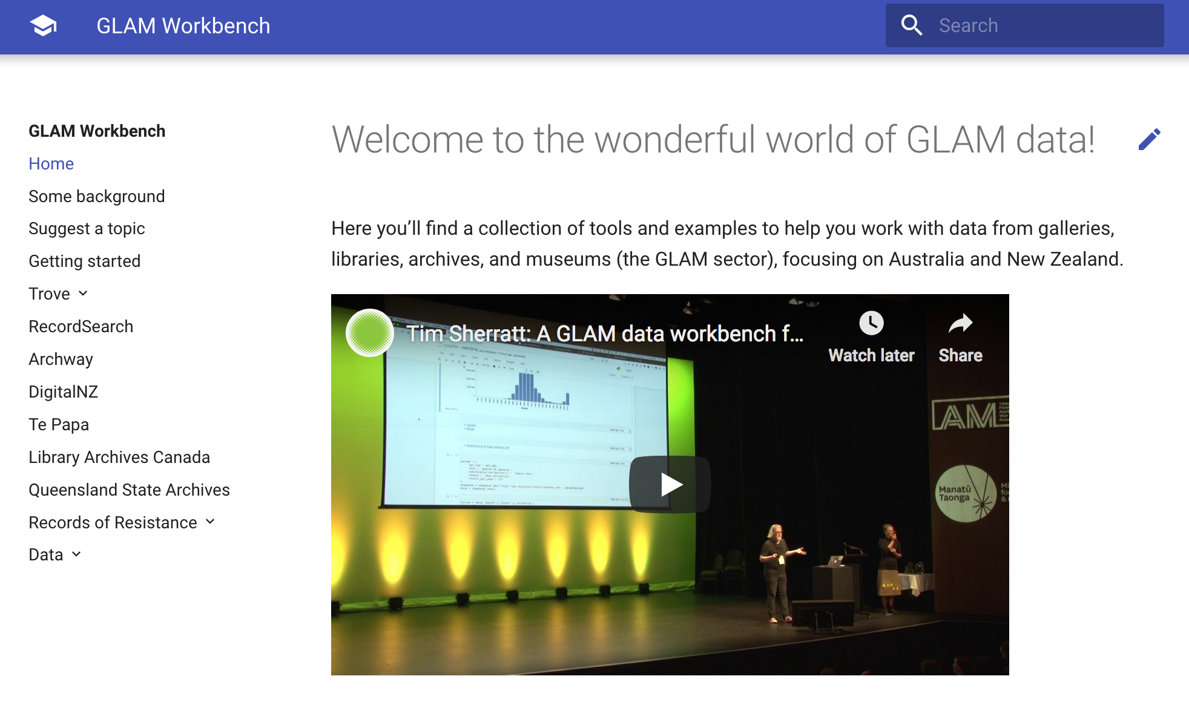Viewport: 1189px width, 725px height.
Task: Open the DigitalNZ section
Action: pyautogui.click(x=63, y=392)
